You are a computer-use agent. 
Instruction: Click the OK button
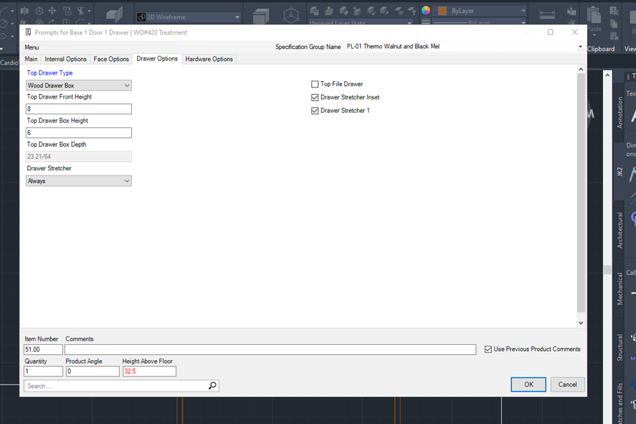point(528,385)
